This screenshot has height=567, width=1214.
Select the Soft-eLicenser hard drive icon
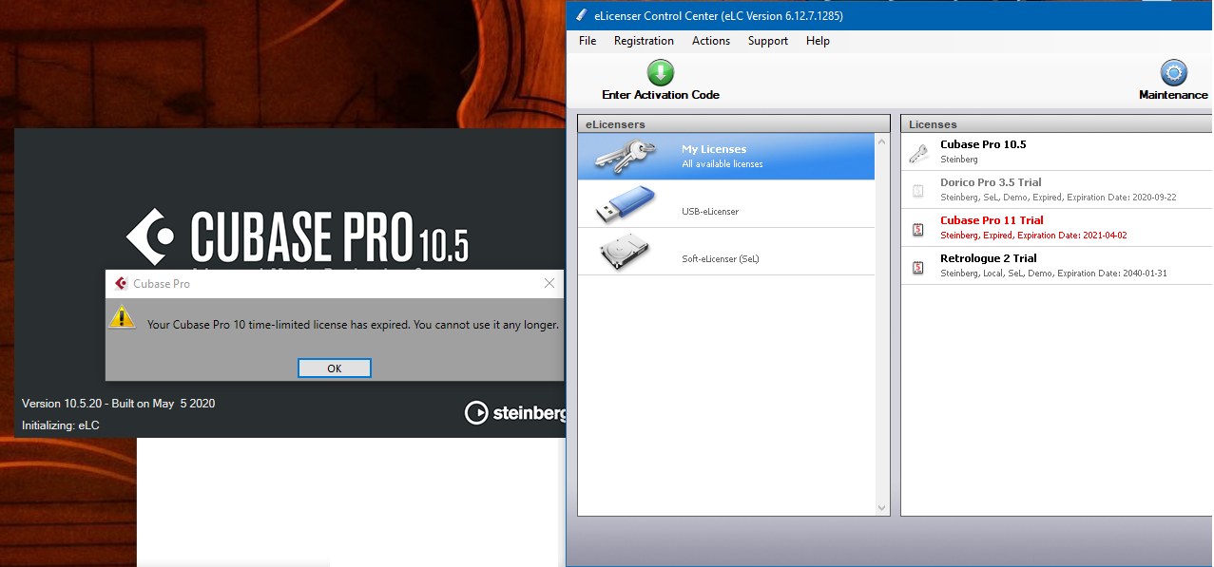(626, 253)
